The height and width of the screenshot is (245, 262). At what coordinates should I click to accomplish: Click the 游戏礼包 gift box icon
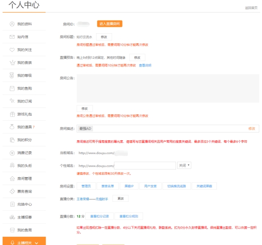tap(12, 114)
